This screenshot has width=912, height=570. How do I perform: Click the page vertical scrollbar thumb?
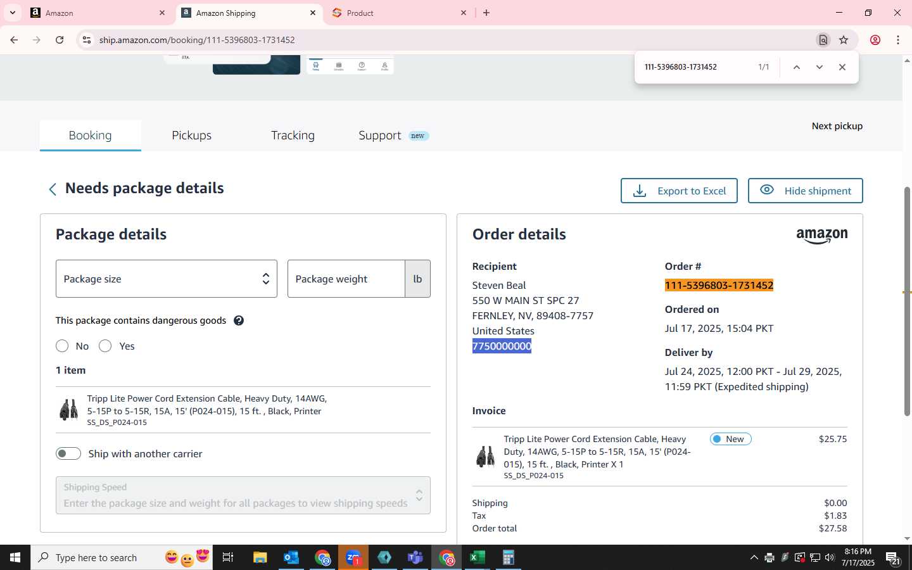click(907, 301)
